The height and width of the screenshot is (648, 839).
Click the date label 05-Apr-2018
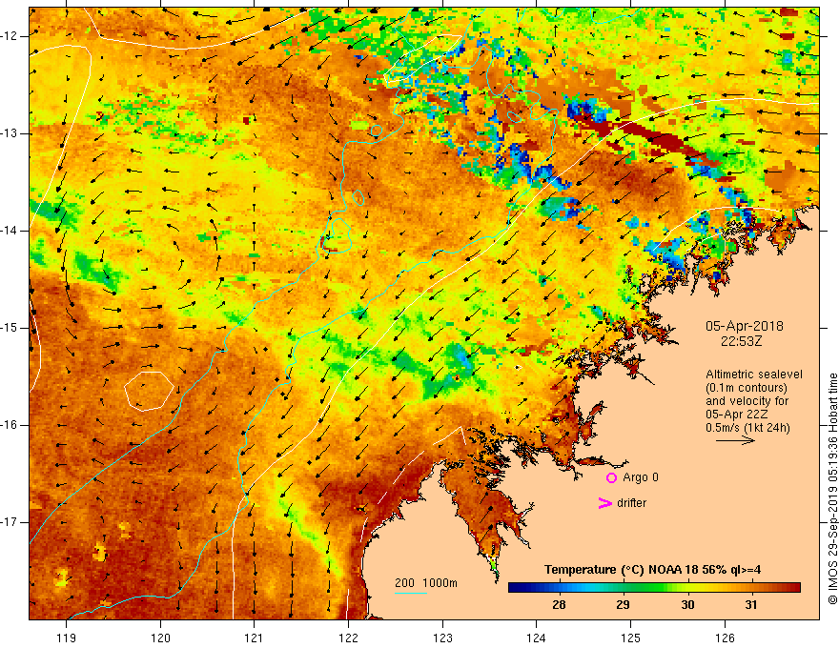(745, 326)
